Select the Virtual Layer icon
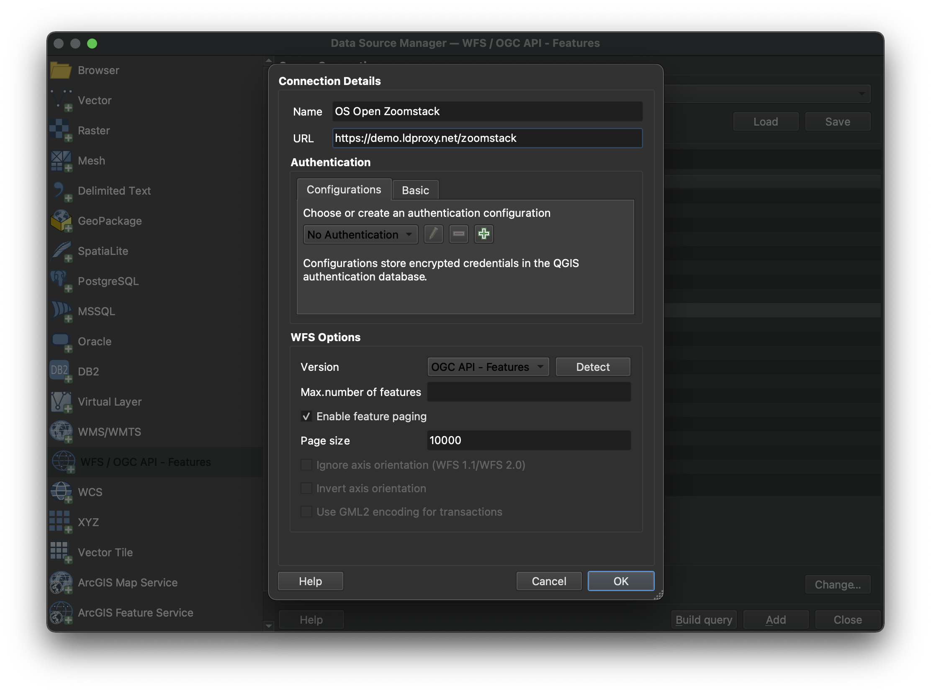Viewport: 931px width, 694px height. pos(62,402)
